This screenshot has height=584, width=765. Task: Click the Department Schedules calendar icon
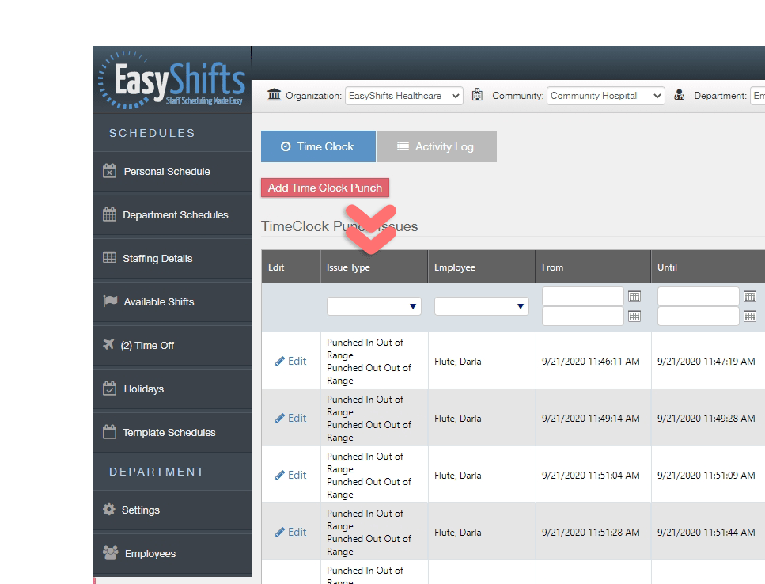click(x=110, y=214)
